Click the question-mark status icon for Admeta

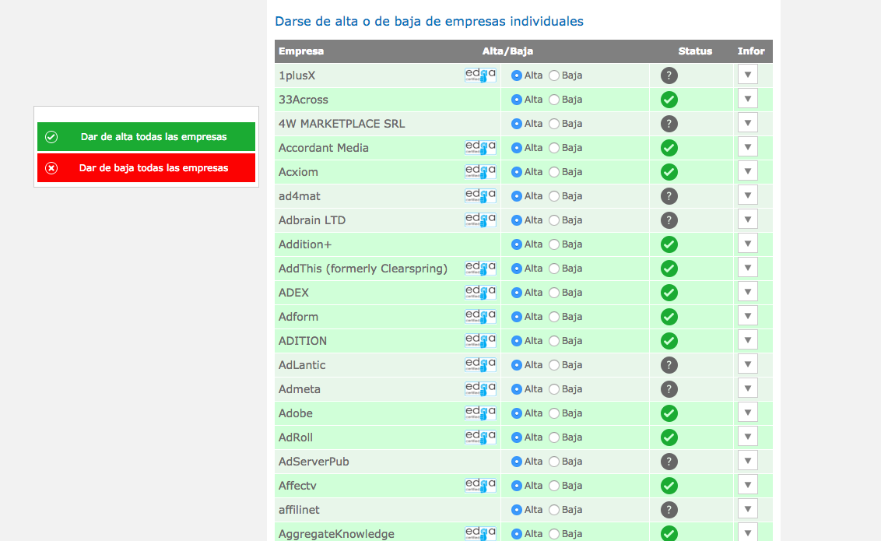[x=669, y=389]
